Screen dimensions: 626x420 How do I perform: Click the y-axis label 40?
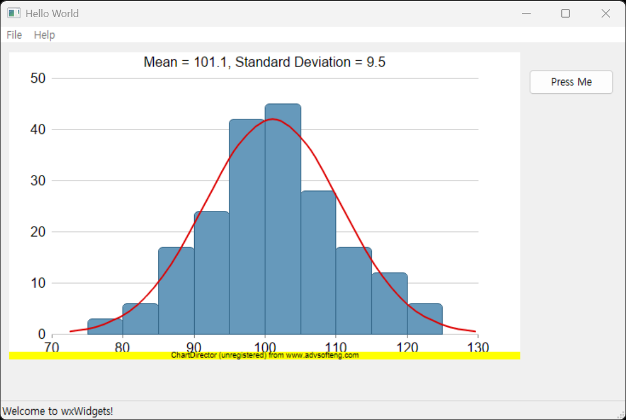coord(38,130)
